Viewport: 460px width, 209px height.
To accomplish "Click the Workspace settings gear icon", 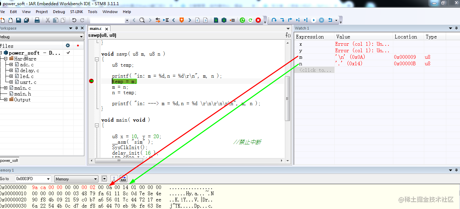I will pyautogui.click(x=68, y=45).
